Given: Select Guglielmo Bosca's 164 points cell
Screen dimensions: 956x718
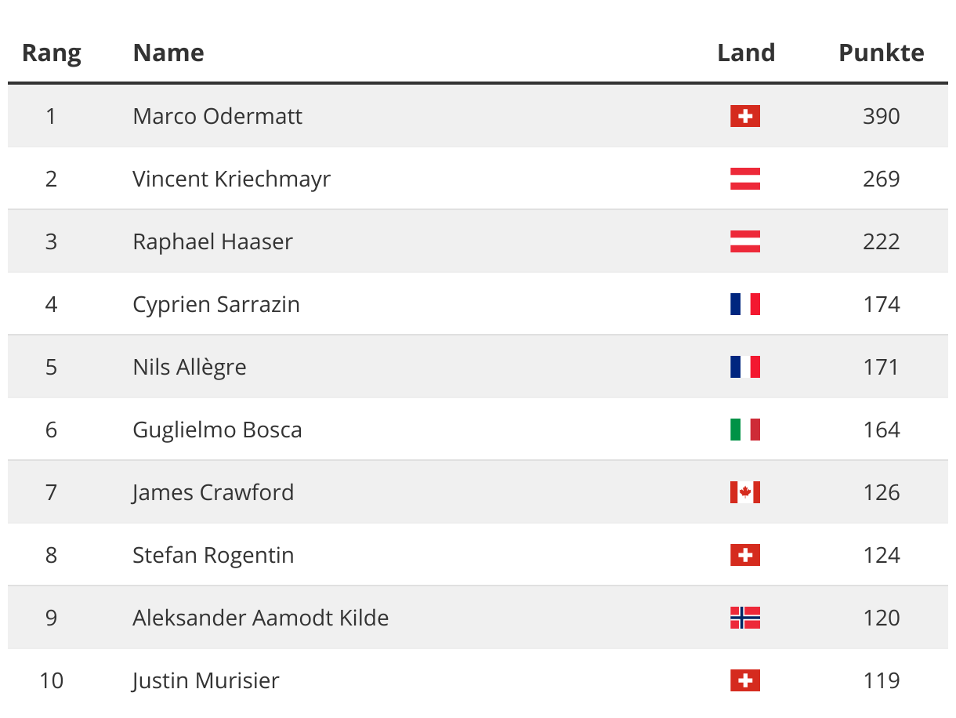Looking at the screenshot, I should point(881,430).
